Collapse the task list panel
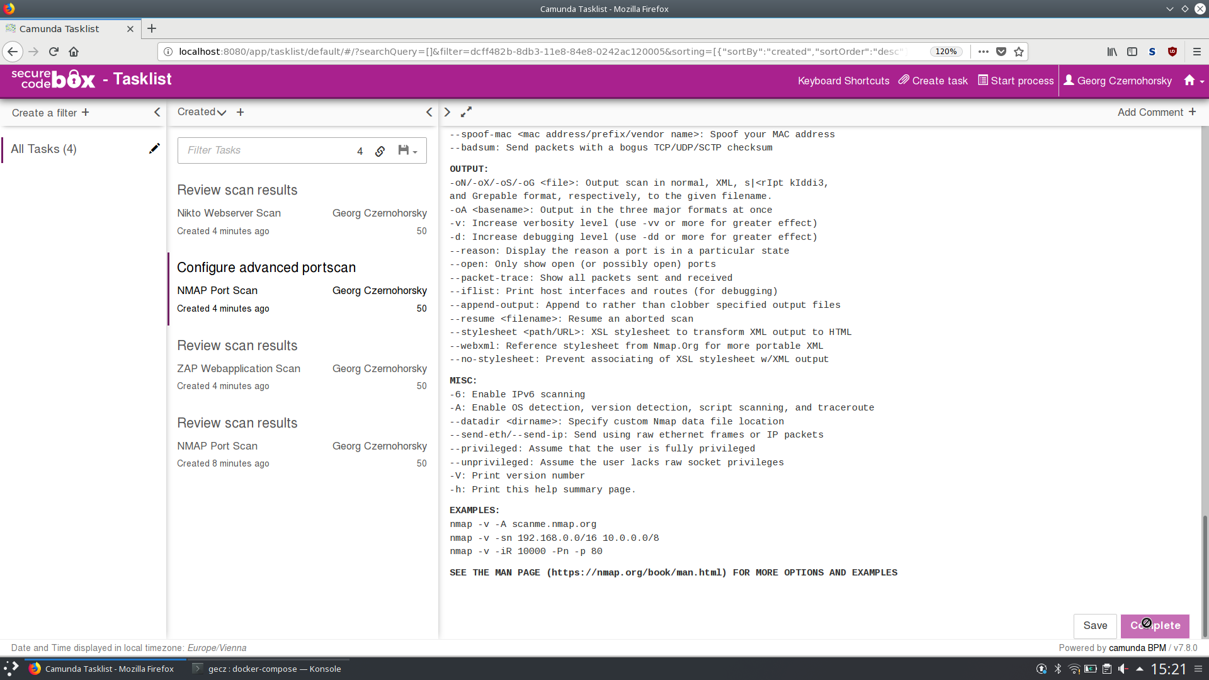Image resolution: width=1209 pixels, height=680 pixels. [429, 112]
